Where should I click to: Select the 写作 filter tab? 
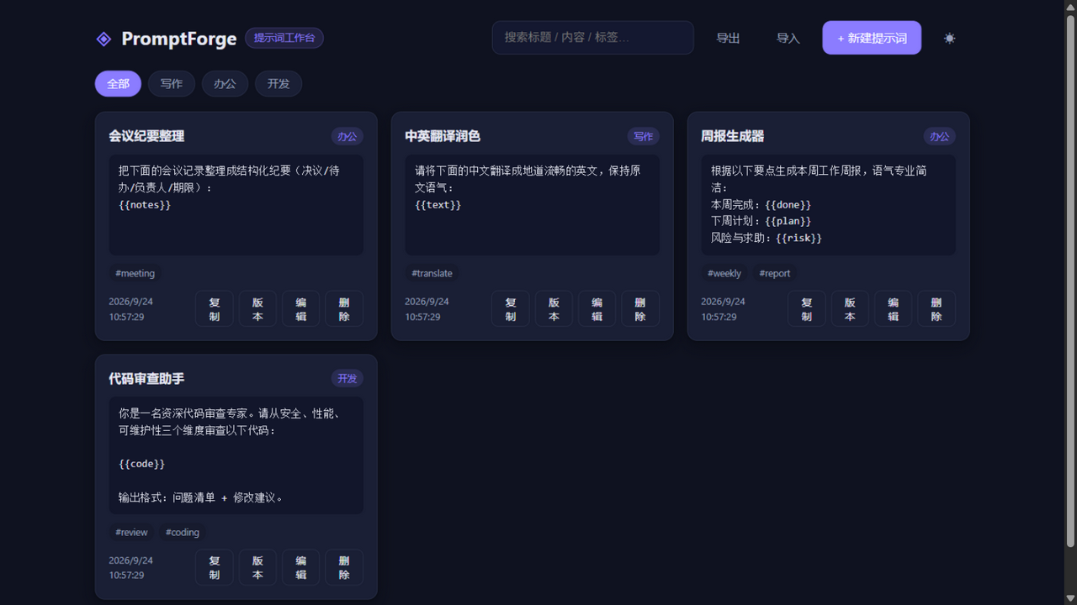(172, 83)
